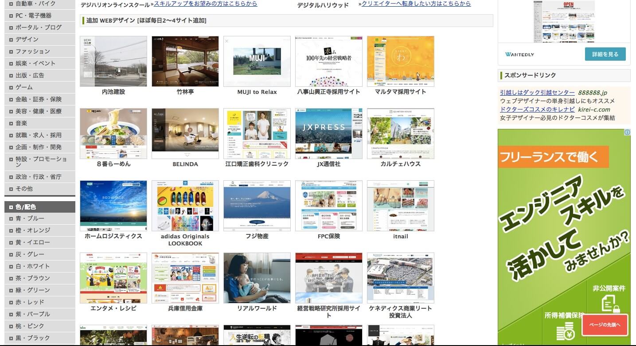Viewport: 636px width, 346px height.
Task: Open 江口矯正歯科クリニック thumbnail
Action: [257, 134]
